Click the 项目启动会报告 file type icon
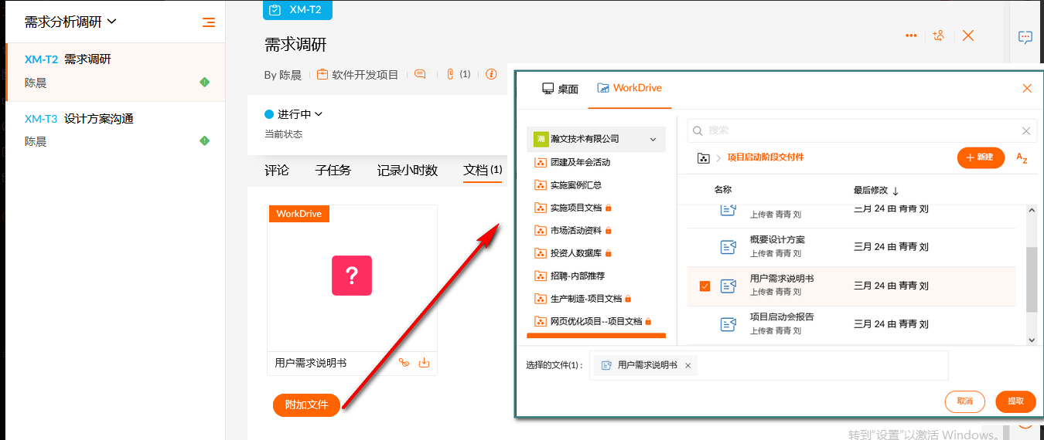The image size is (1044, 440). [x=728, y=324]
